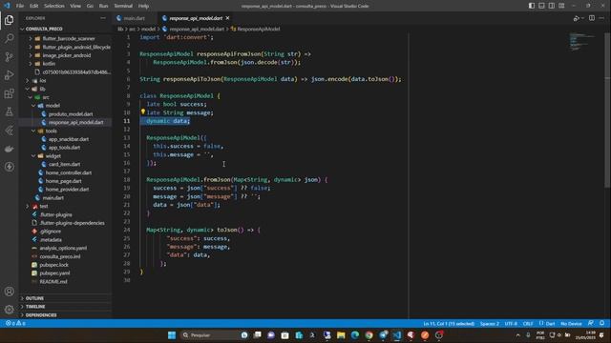Click the editor minimap code preview
Image resolution: width=611 pixels, height=343 pixels.
581,42
